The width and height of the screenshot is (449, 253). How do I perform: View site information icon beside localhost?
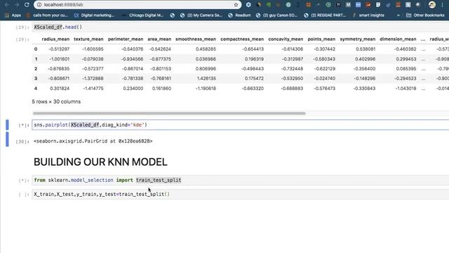[x=39, y=5]
